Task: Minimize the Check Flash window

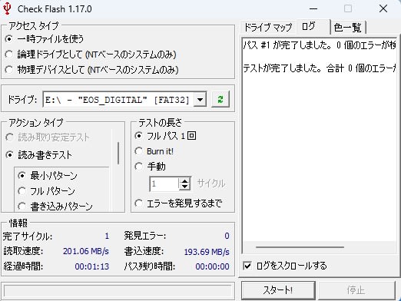Action: [313, 8]
